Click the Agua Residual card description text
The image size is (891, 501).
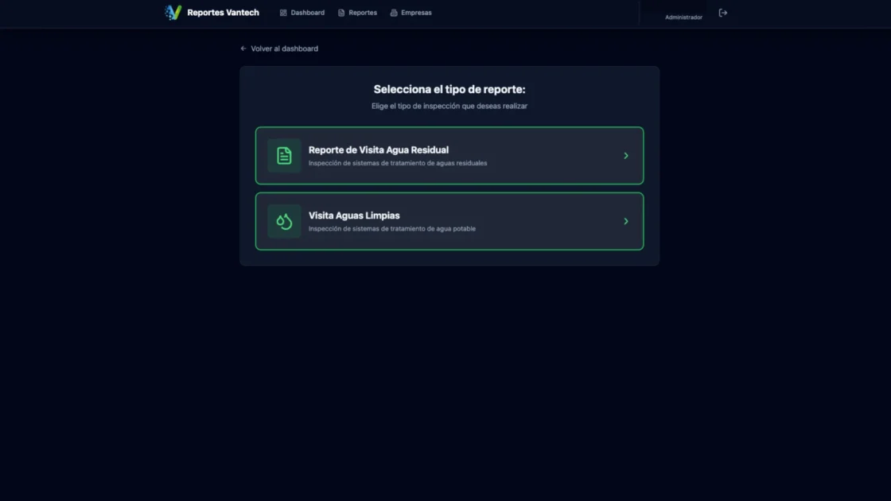pos(398,163)
